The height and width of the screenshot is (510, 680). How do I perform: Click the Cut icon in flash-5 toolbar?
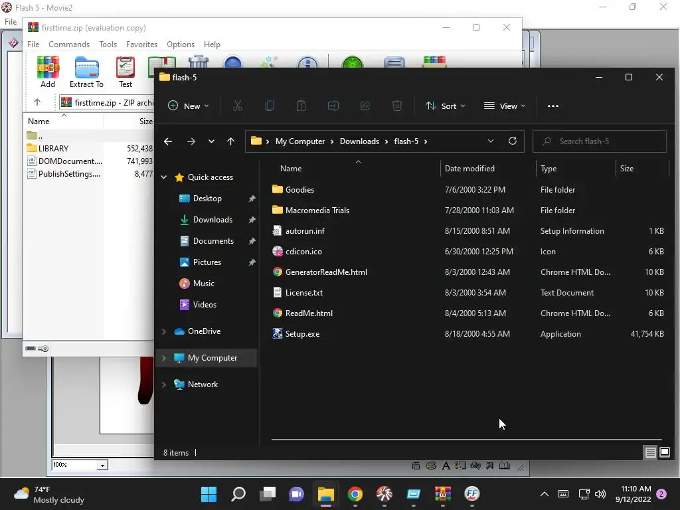(x=238, y=106)
